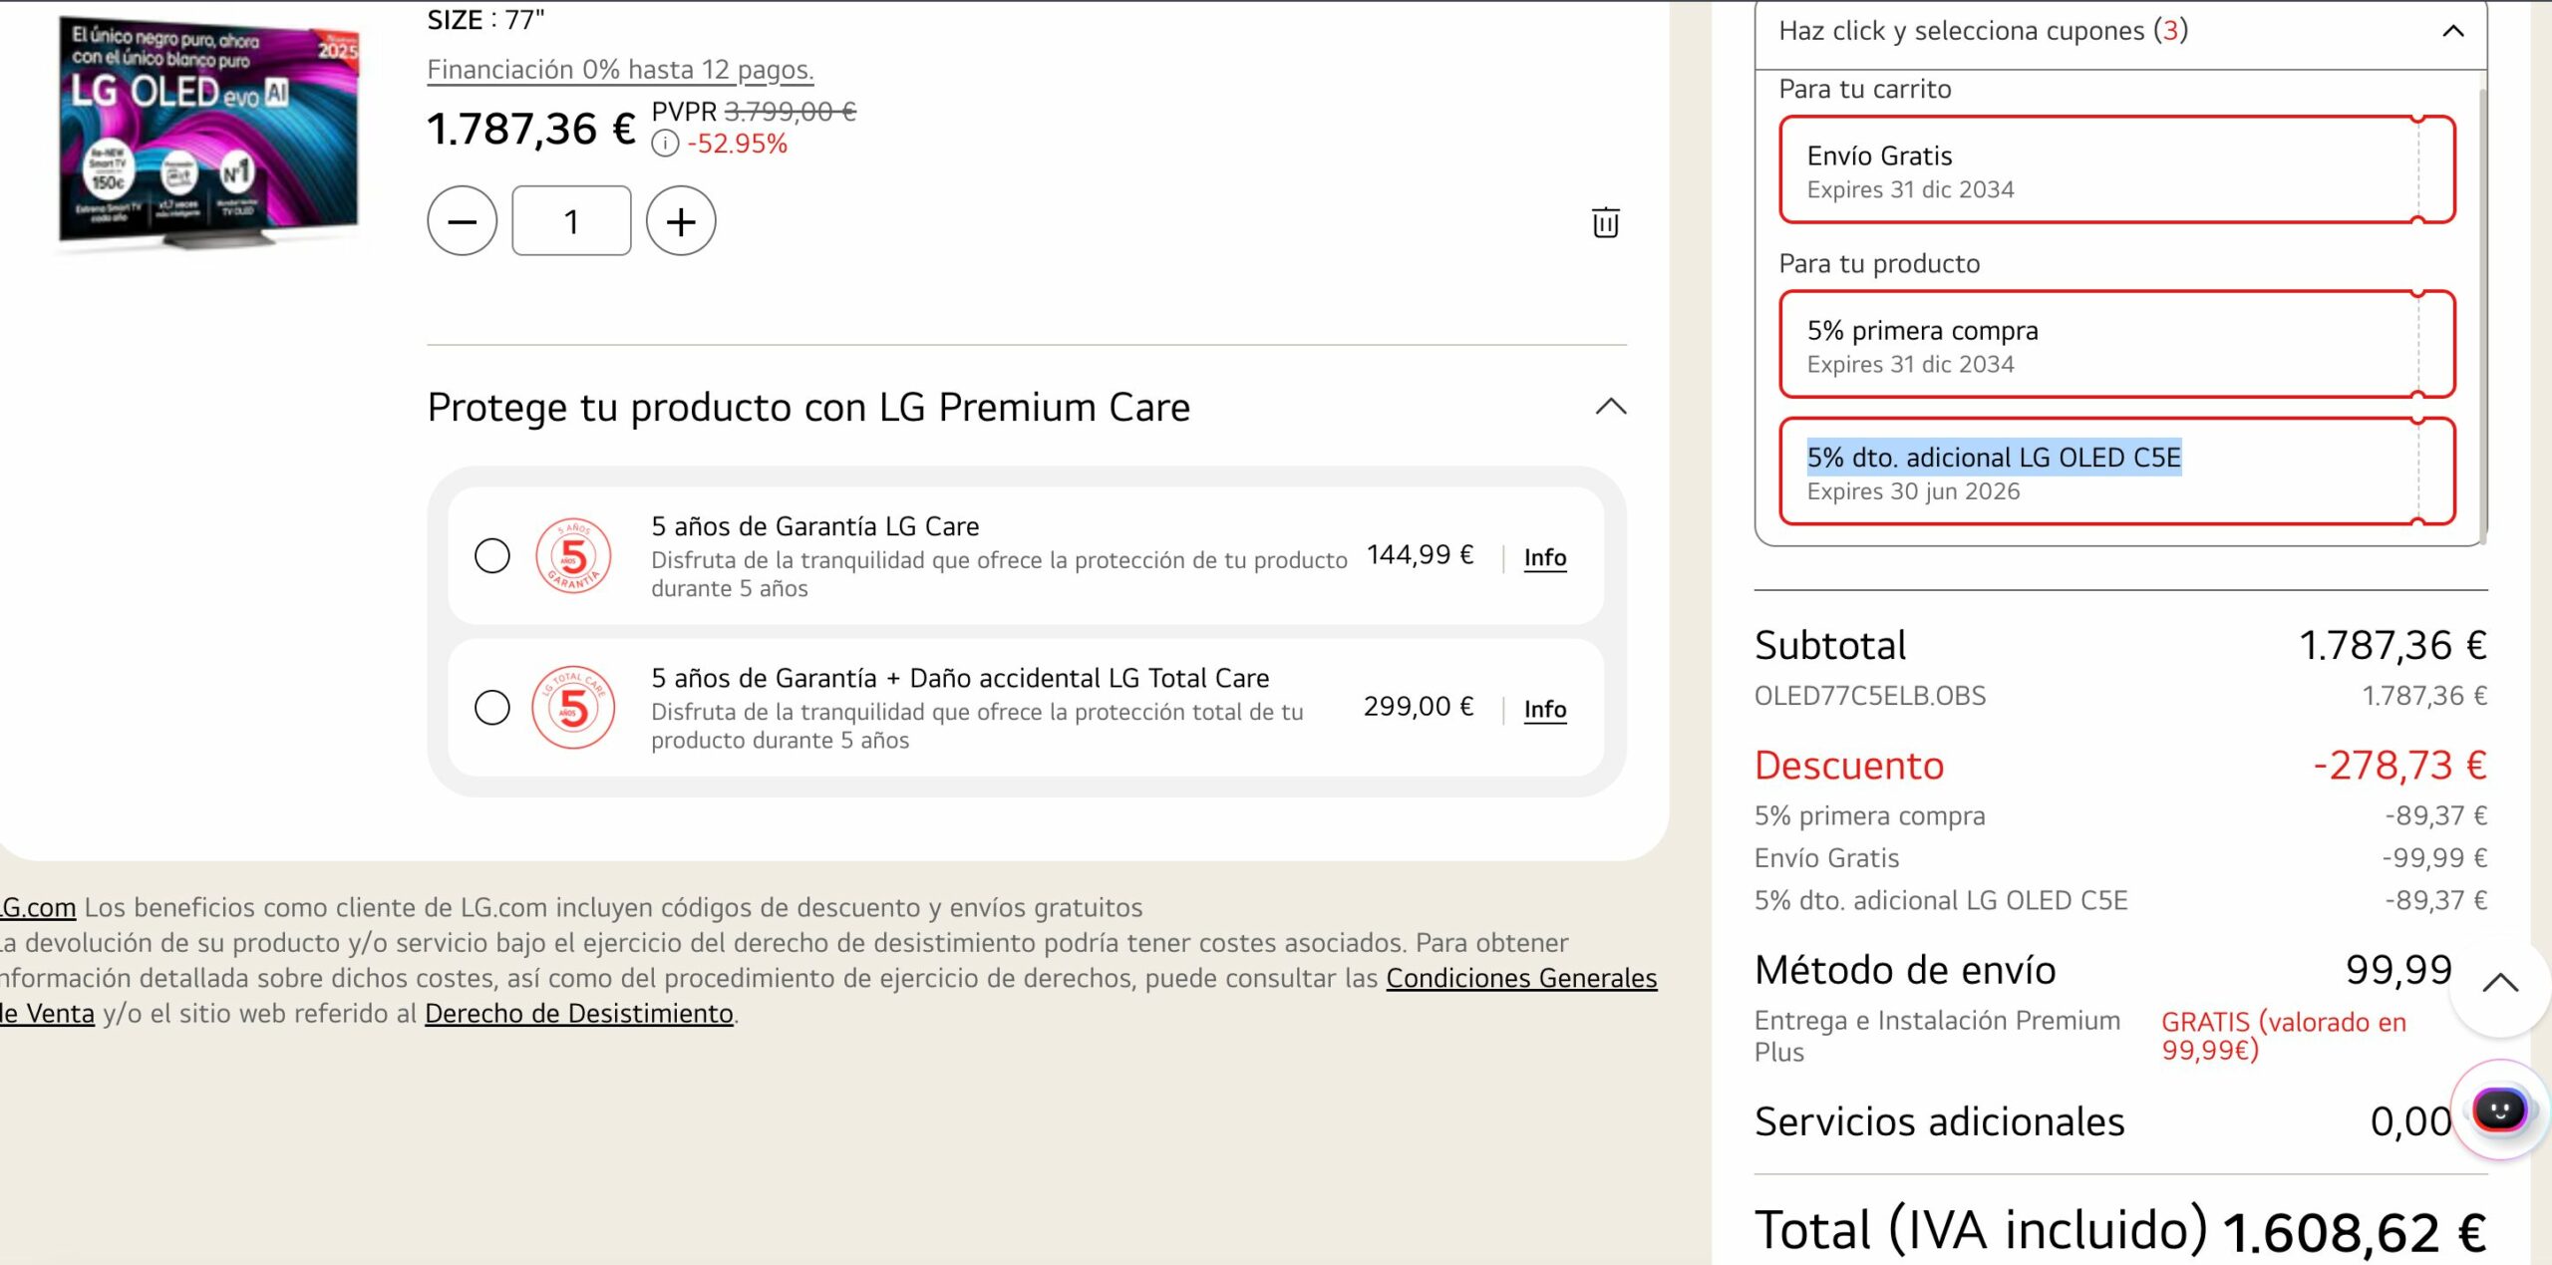The width and height of the screenshot is (2552, 1265).
Task: Click the LG OLED evo product thumbnail
Action: point(207,132)
